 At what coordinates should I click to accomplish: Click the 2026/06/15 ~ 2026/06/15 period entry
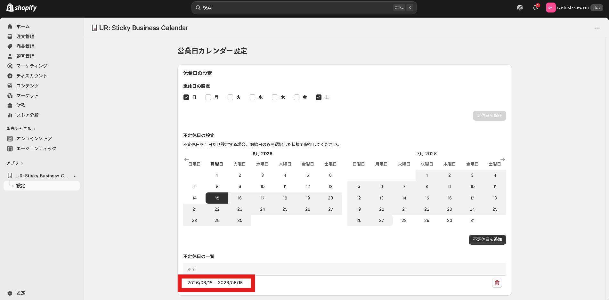click(215, 283)
